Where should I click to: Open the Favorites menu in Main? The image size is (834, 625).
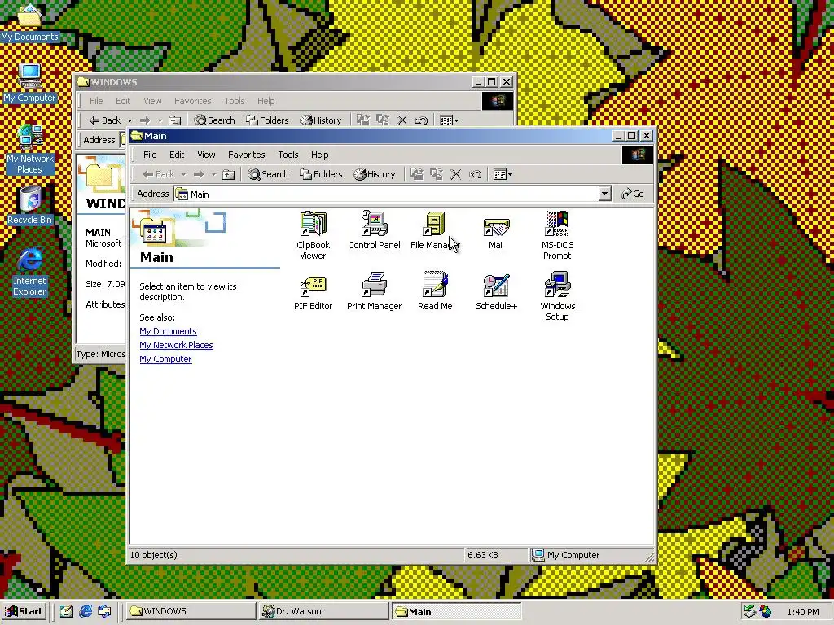click(x=246, y=155)
